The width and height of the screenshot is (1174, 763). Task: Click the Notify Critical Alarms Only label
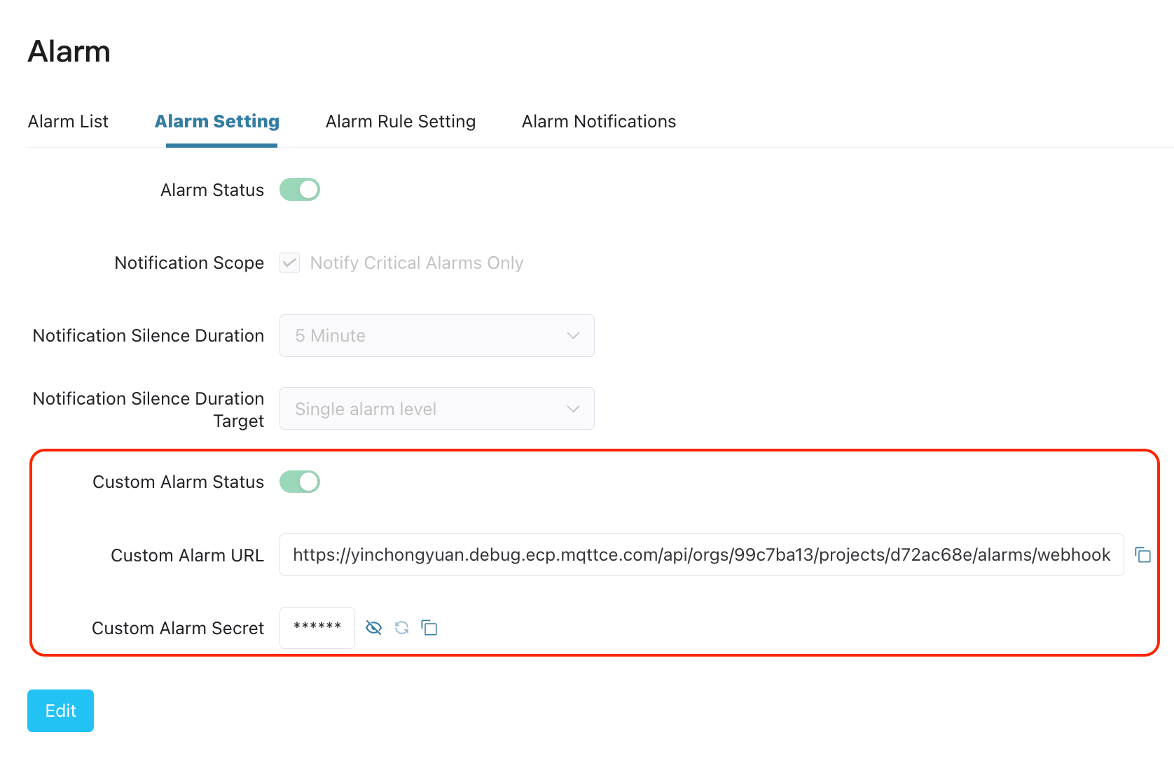point(417,263)
